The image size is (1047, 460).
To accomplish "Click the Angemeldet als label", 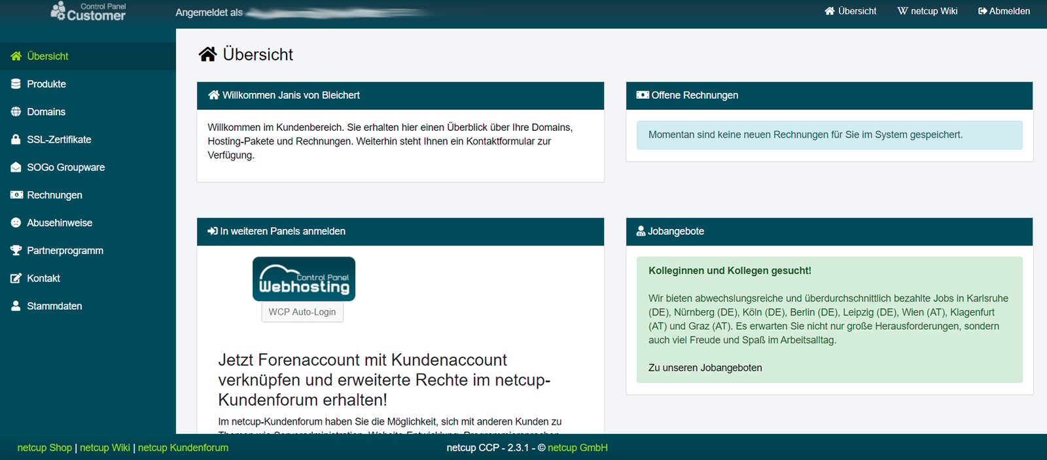I will tap(209, 12).
